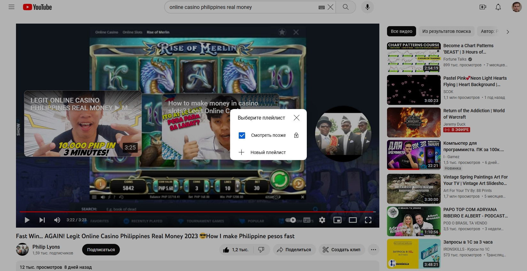Click the magnifier search button
Viewport: 527px width, 271px height.
345,7
